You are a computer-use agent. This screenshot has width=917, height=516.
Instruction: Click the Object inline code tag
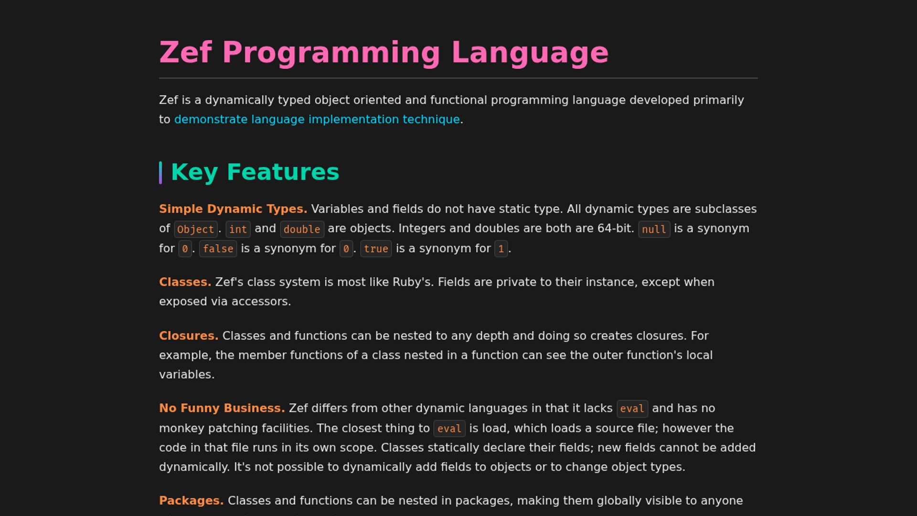point(195,229)
